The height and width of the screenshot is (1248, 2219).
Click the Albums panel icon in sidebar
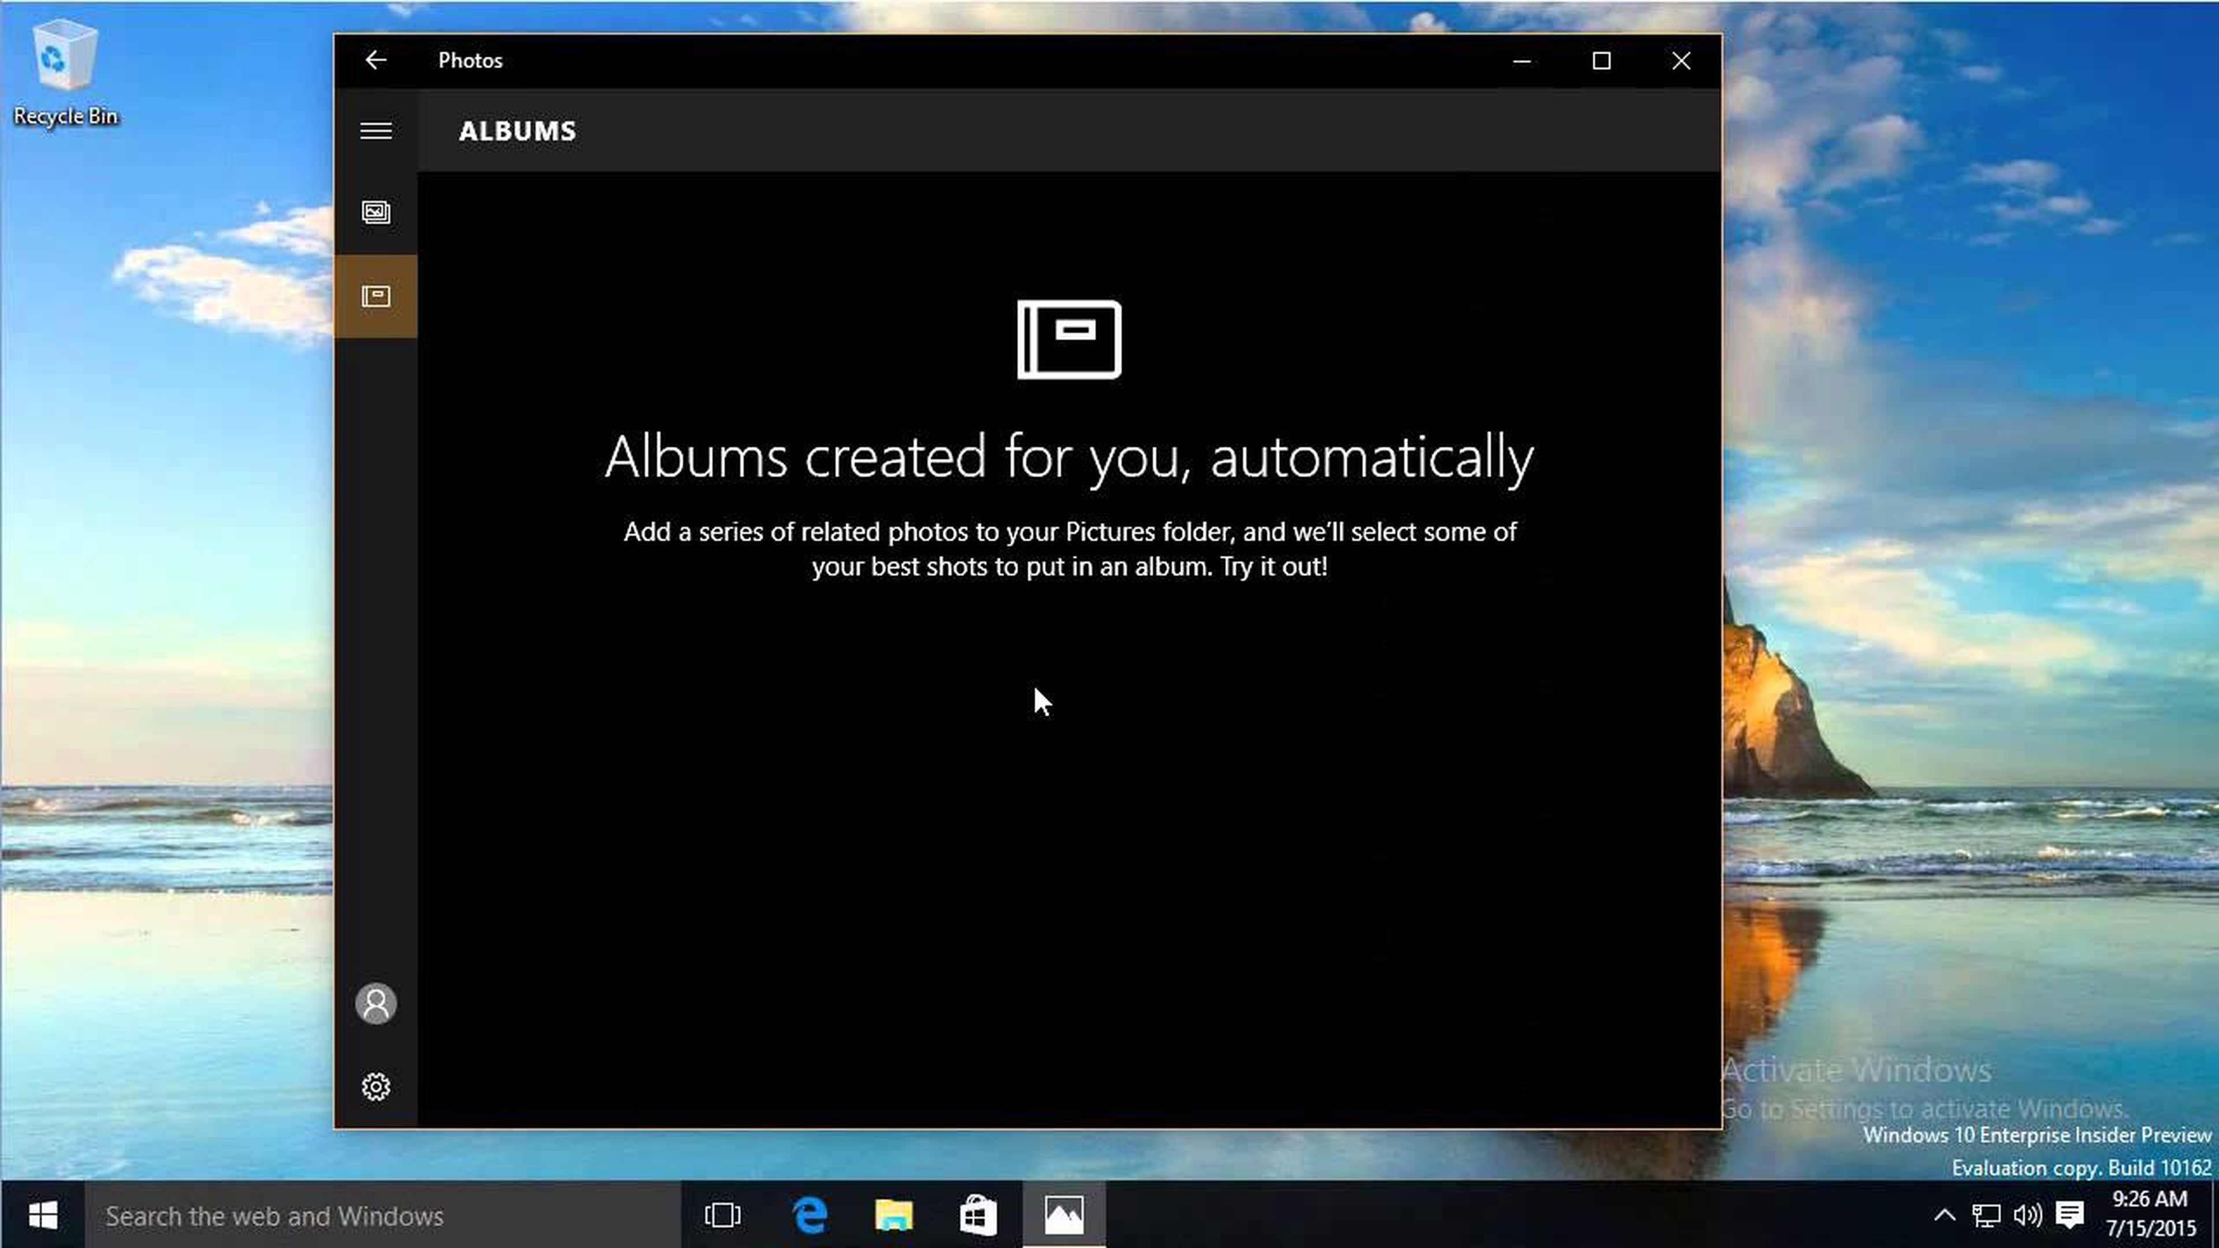point(375,296)
